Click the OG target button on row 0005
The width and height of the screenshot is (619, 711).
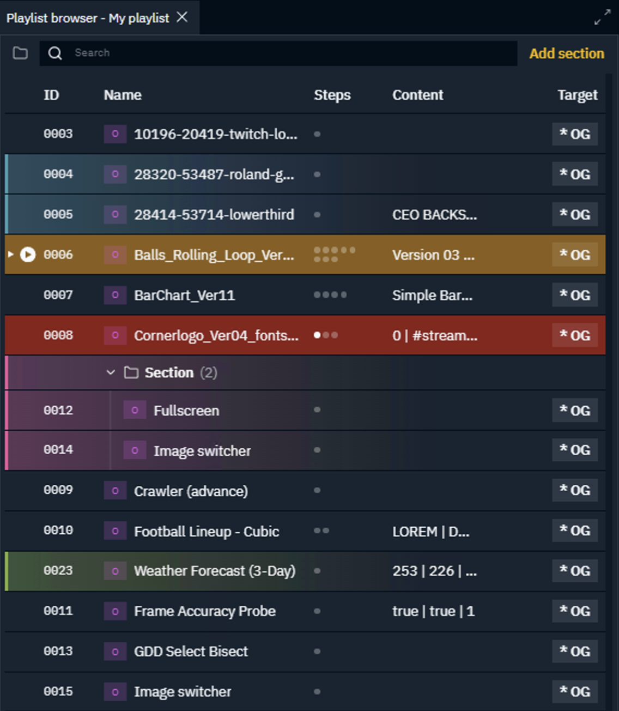tap(575, 215)
